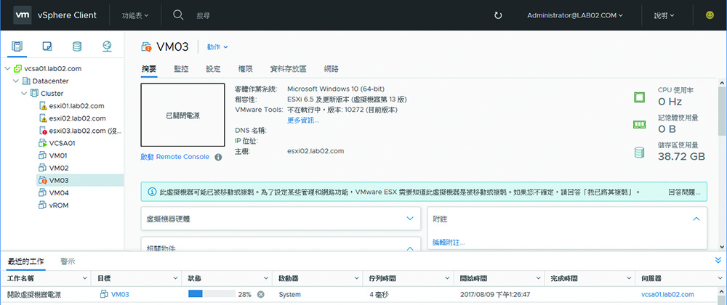
Task: Switch to the 權限 tab
Action: point(245,69)
